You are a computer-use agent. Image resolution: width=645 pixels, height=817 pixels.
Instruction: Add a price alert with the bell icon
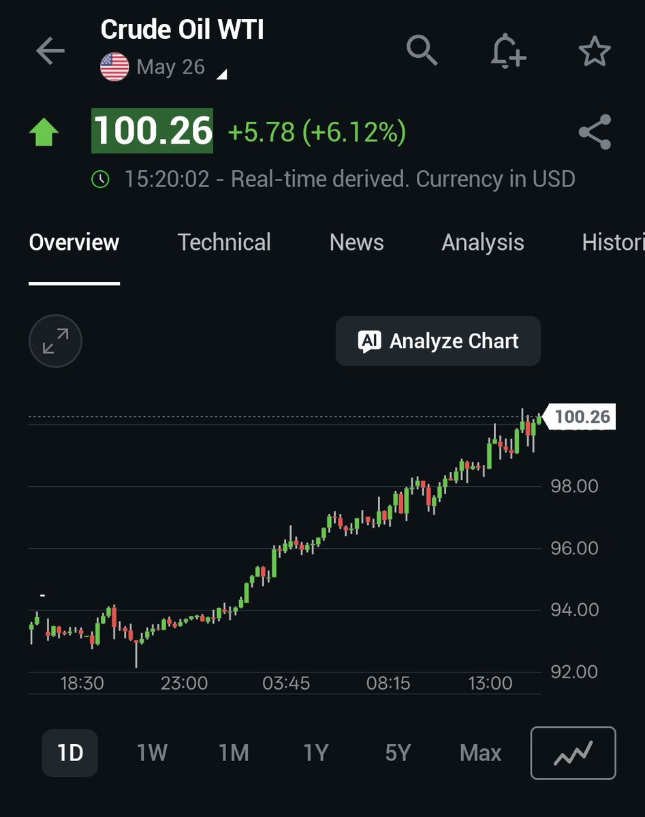tap(508, 51)
